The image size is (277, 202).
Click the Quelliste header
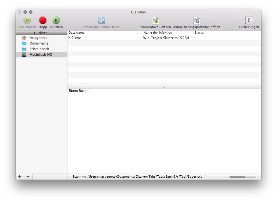(41, 33)
